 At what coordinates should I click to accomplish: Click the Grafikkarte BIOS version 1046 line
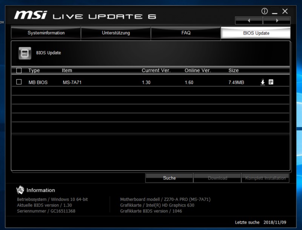coord(151,211)
